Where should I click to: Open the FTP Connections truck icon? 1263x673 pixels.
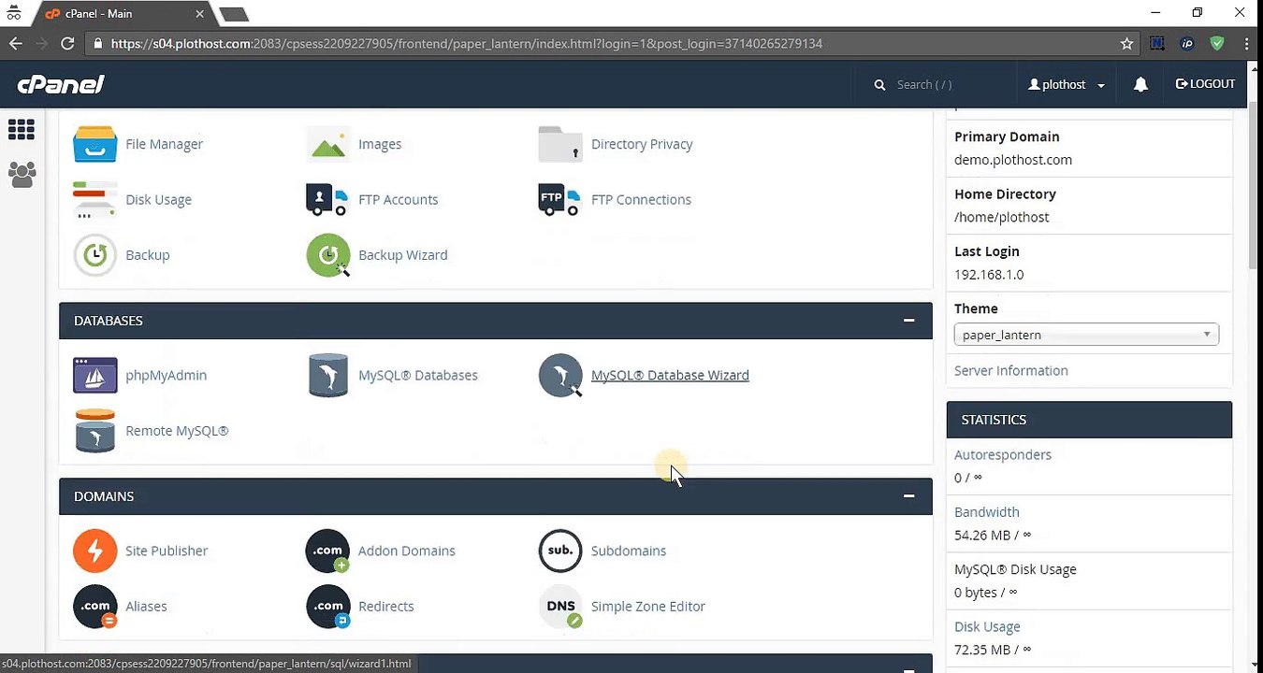[560, 199]
